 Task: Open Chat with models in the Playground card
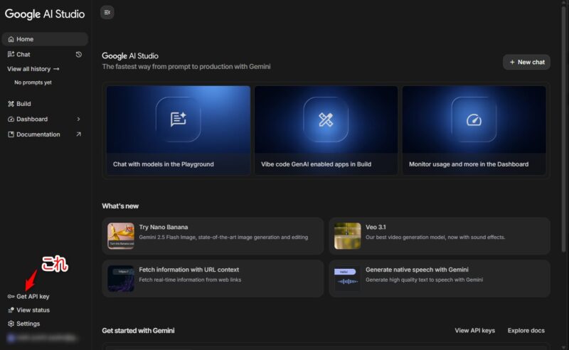(178, 130)
